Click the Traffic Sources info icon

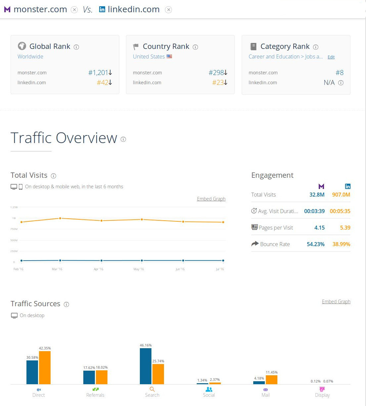coord(66,304)
